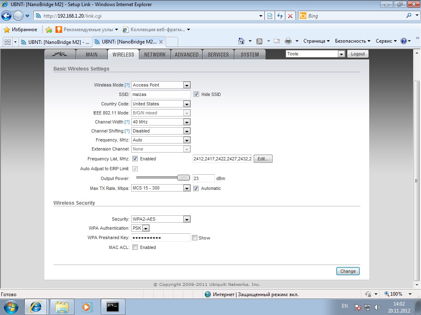Toggle Frequency List Enabled checkbox
The height and width of the screenshot is (315, 421).
tap(135, 159)
